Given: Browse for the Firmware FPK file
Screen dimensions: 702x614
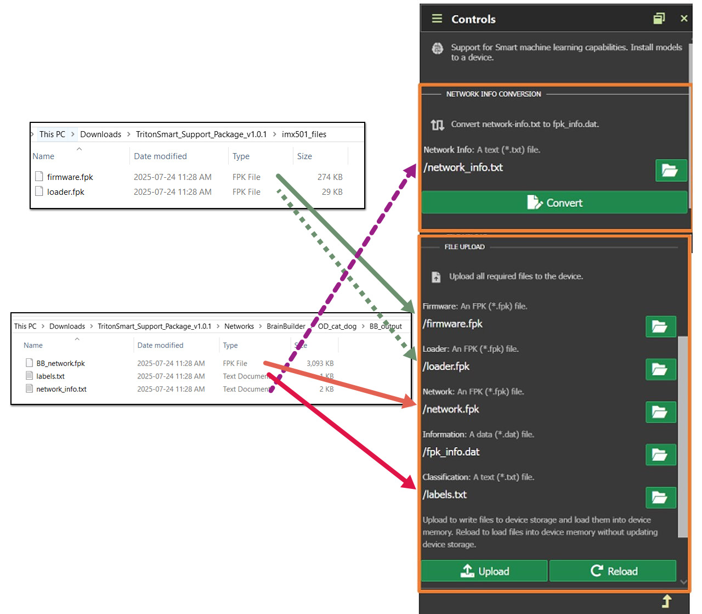Looking at the screenshot, I should click(660, 326).
